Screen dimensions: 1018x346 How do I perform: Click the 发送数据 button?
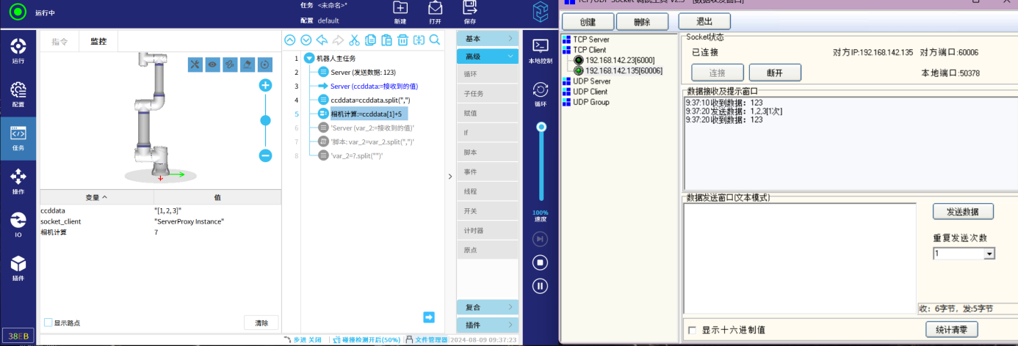coord(963,211)
